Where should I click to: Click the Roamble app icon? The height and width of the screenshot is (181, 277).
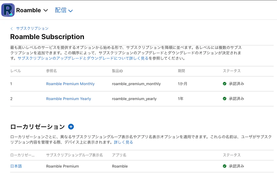click(8, 10)
